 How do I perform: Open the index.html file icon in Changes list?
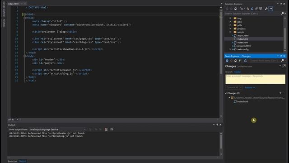(235, 101)
